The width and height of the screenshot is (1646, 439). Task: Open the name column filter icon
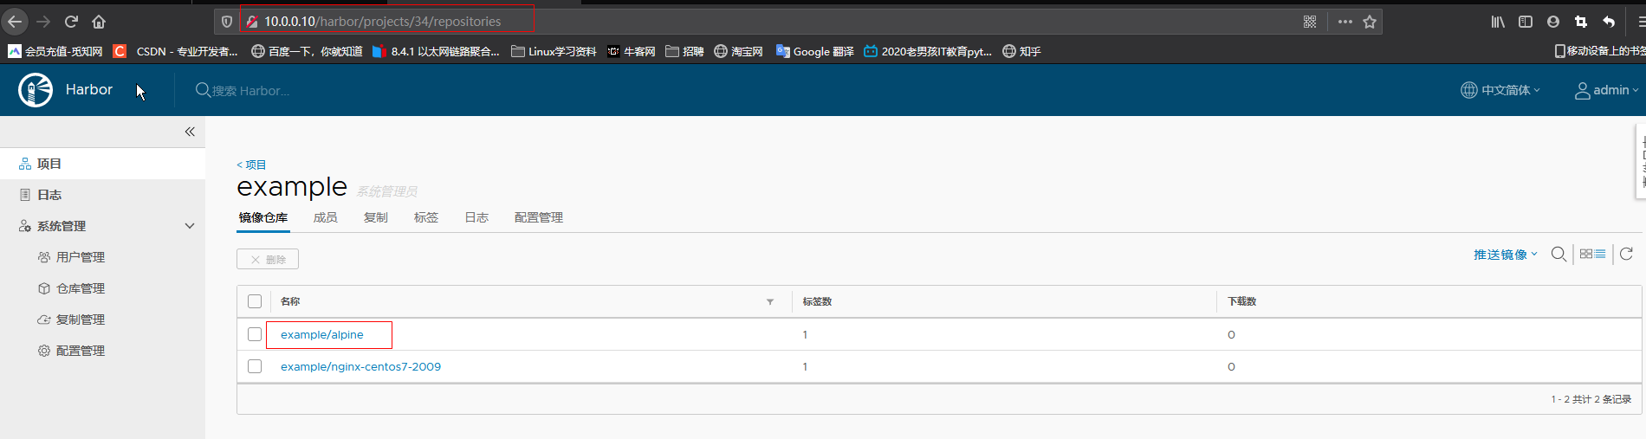pyautogui.click(x=770, y=302)
